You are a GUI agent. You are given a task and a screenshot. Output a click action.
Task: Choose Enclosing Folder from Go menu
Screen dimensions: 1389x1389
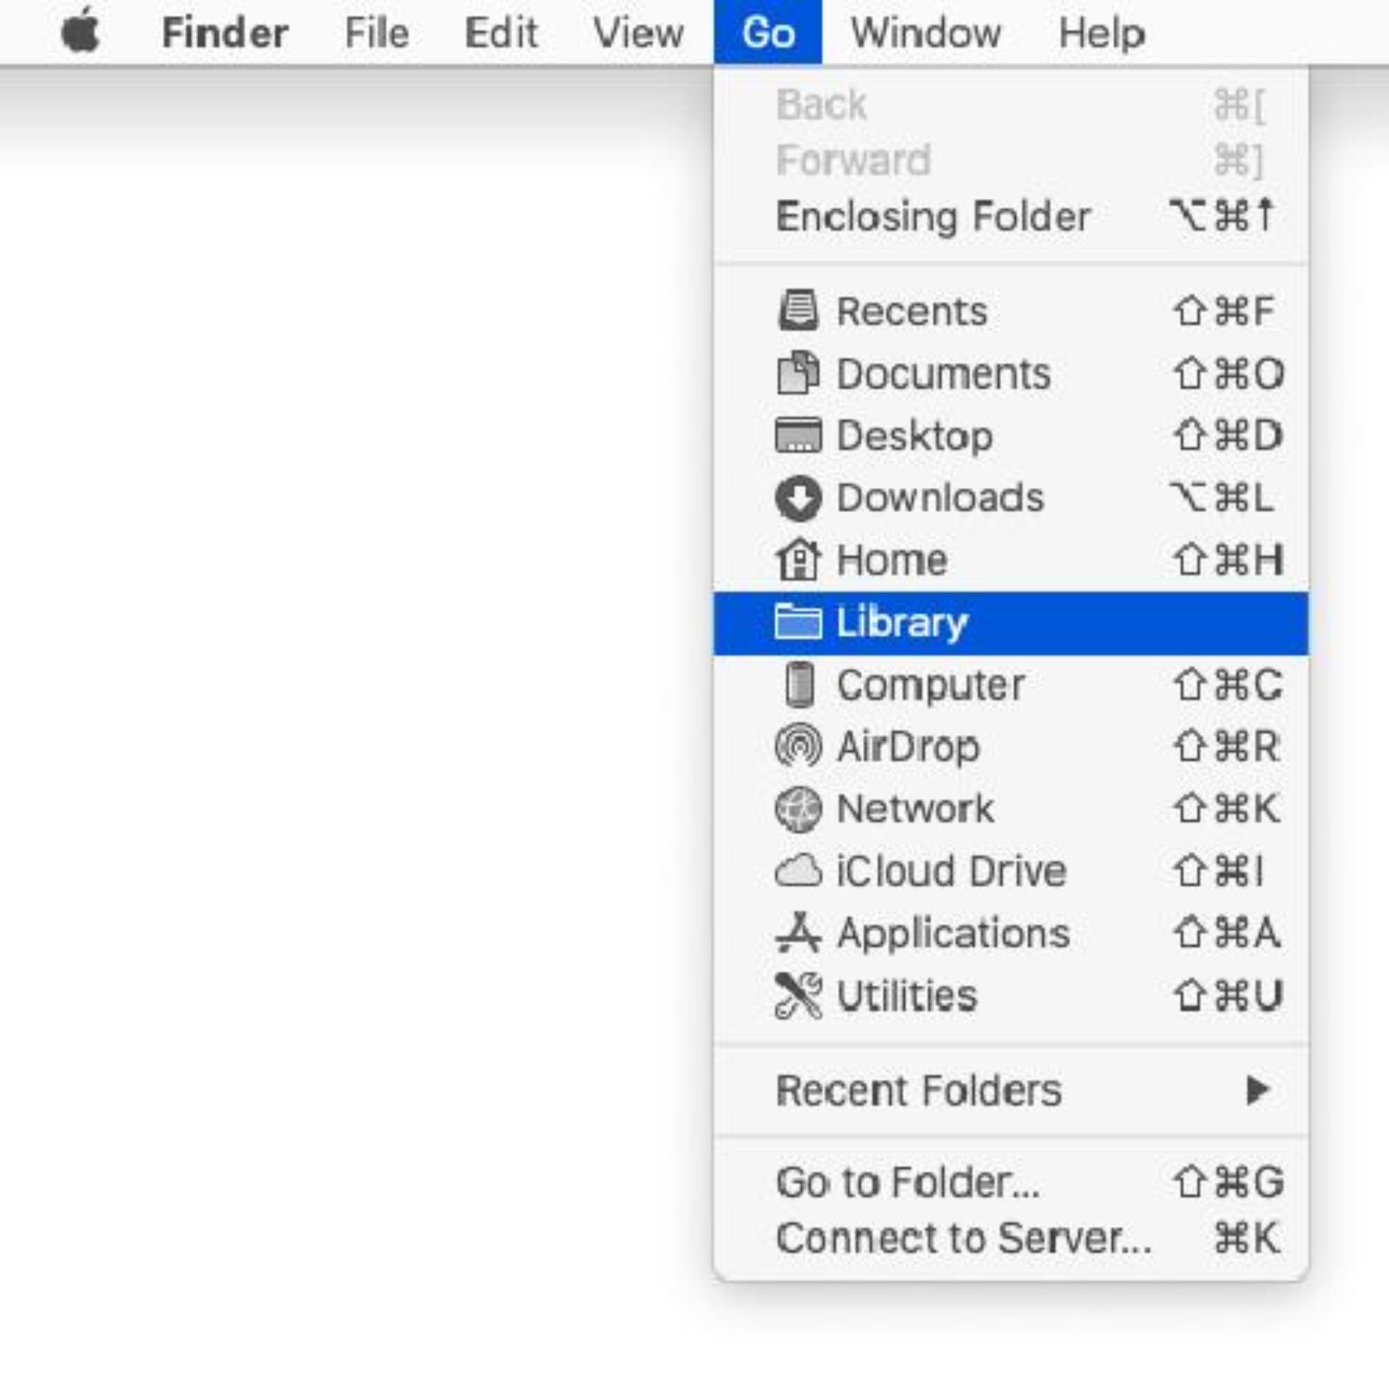click(x=1010, y=216)
